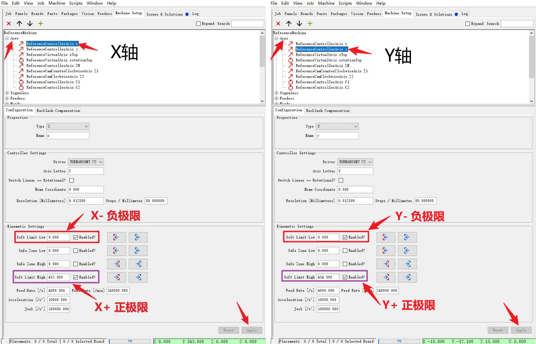Toggle Expand checkbox in right window

[468, 23]
